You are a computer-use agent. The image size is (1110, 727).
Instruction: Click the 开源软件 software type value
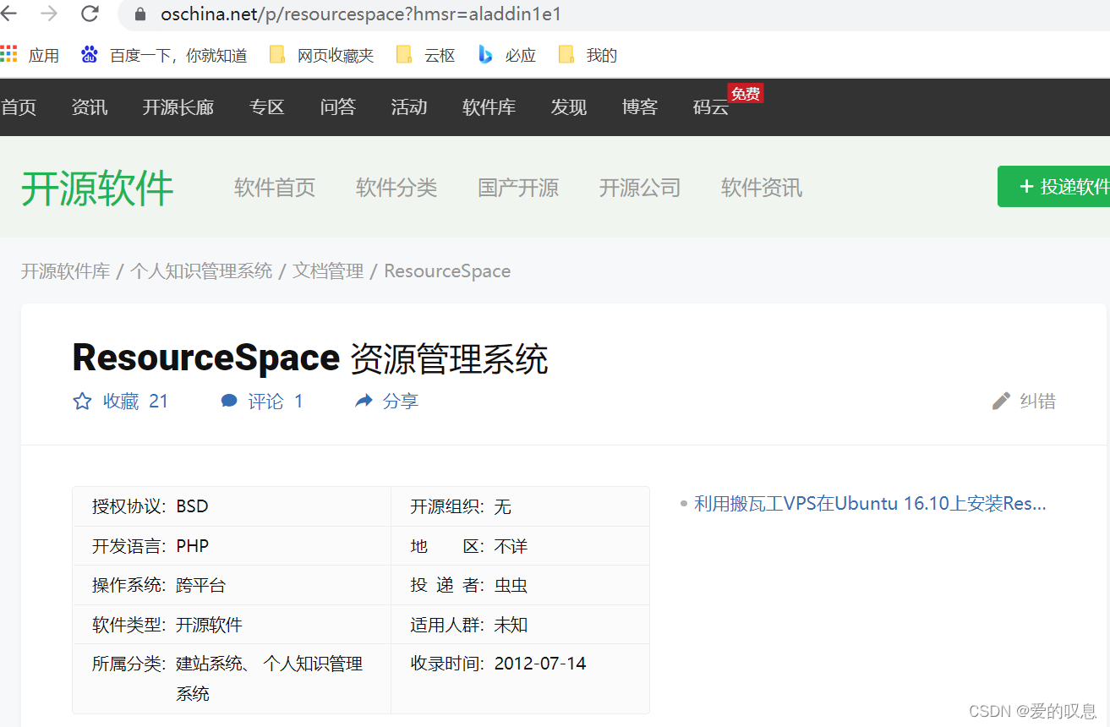click(209, 625)
